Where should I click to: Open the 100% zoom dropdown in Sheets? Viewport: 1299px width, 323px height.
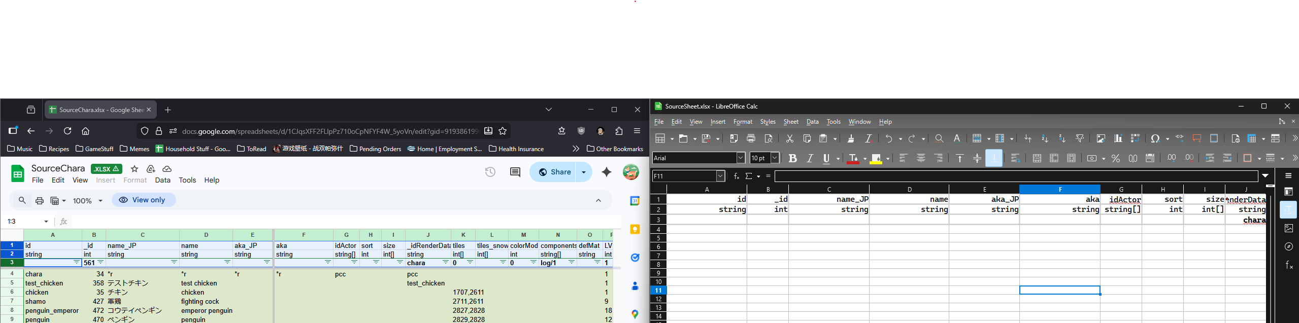88,201
